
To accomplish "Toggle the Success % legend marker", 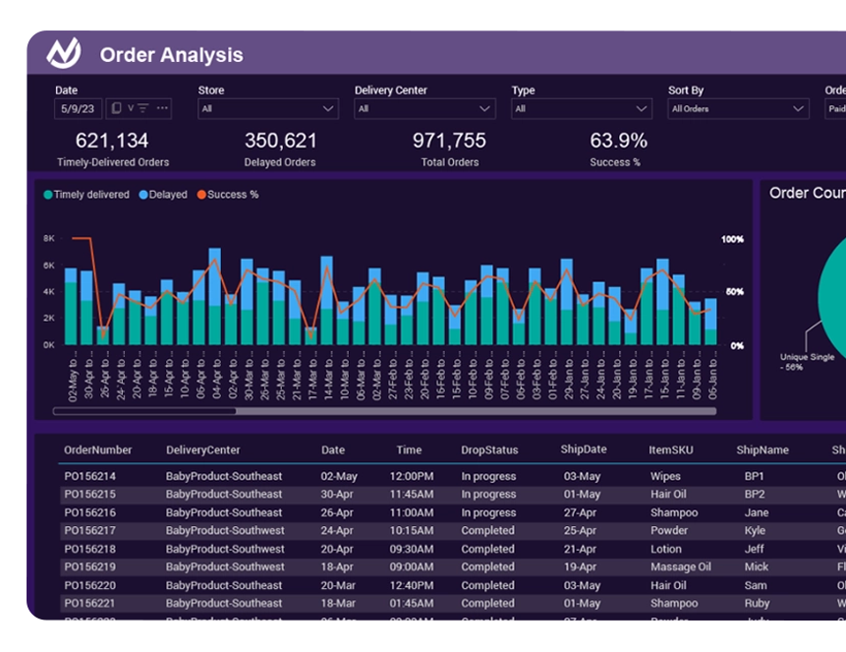I will pos(201,195).
